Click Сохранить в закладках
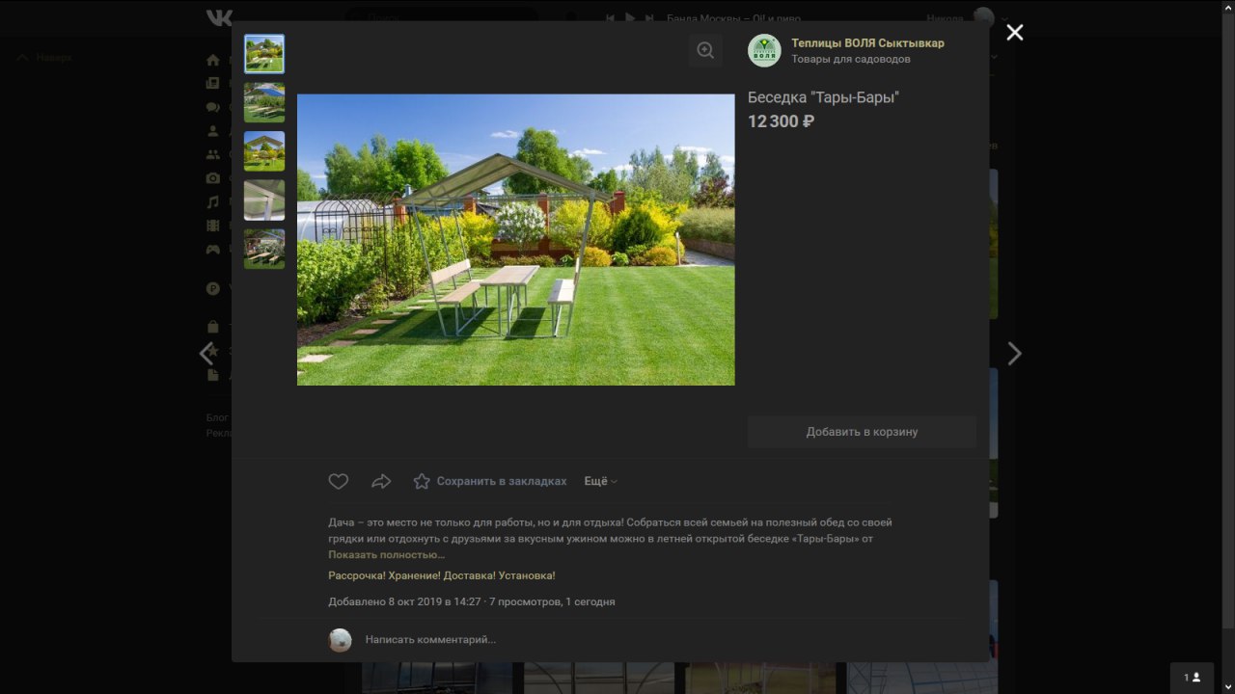 pos(490,481)
